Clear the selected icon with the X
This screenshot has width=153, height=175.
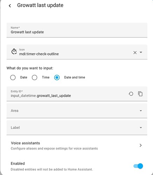135,52
